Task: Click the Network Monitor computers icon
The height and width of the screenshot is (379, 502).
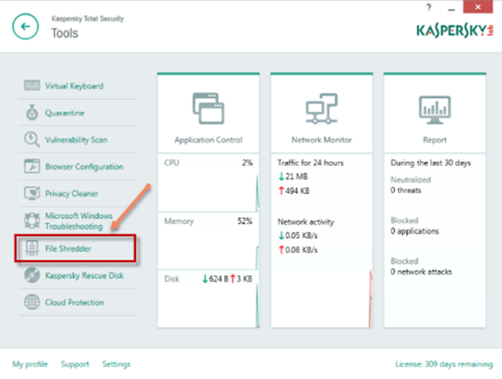Action: pos(321,108)
